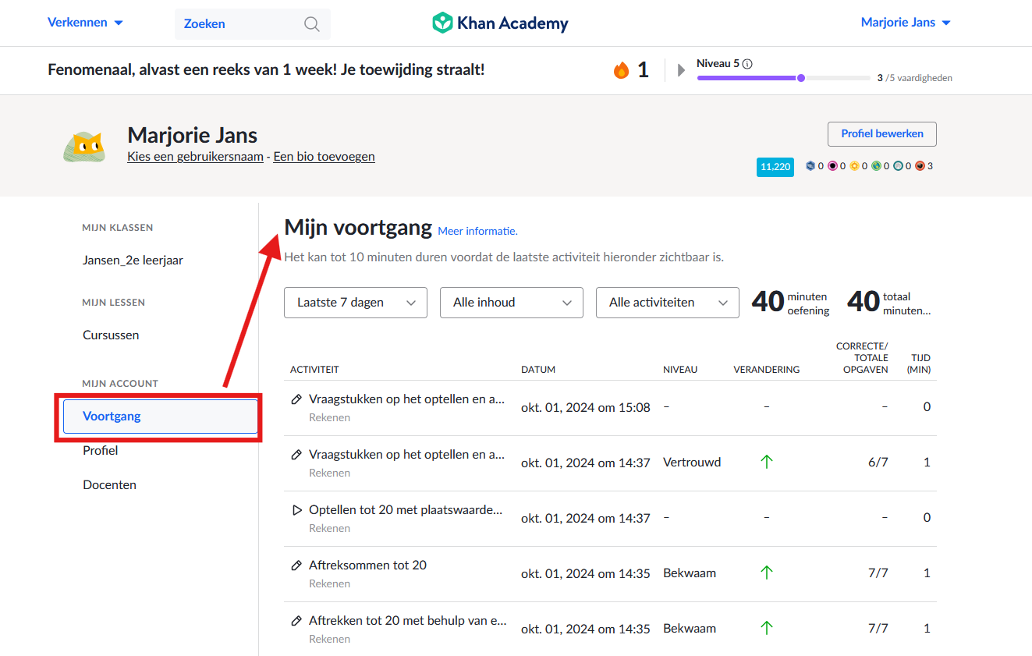The image size is (1032, 656).
Task: Click the 11.220 energy points badge
Action: [x=775, y=167]
